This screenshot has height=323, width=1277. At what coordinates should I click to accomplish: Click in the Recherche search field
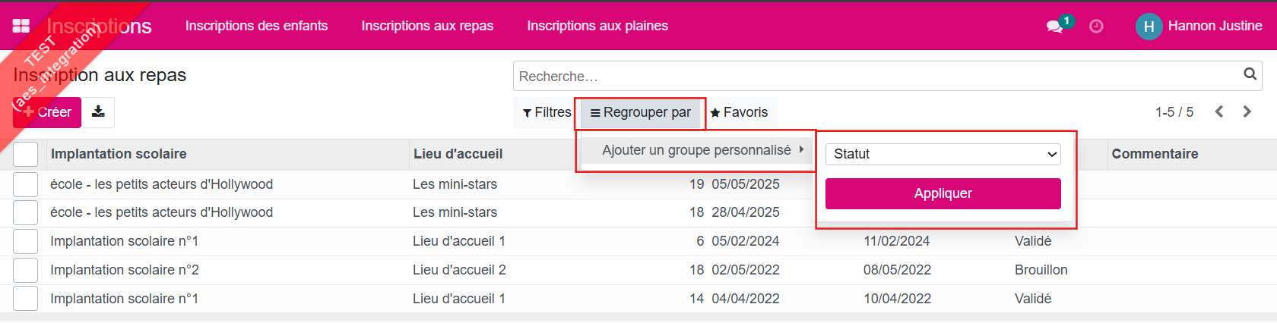coord(874,77)
